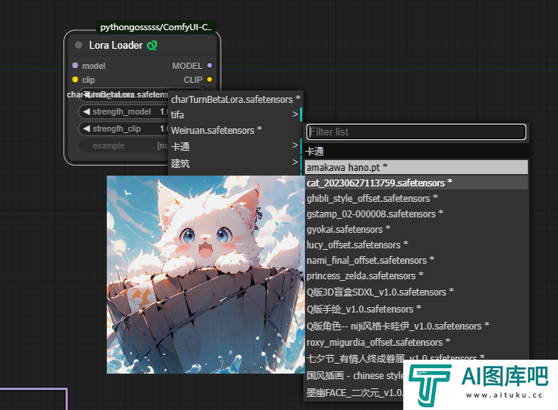The image size is (558, 410).
Task: Click the green link icon beside Lora Loader
Action: pyautogui.click(x=152, y=45)
